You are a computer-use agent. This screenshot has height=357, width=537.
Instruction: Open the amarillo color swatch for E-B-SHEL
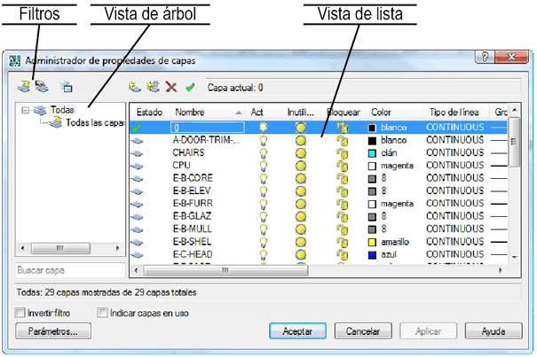372,242
